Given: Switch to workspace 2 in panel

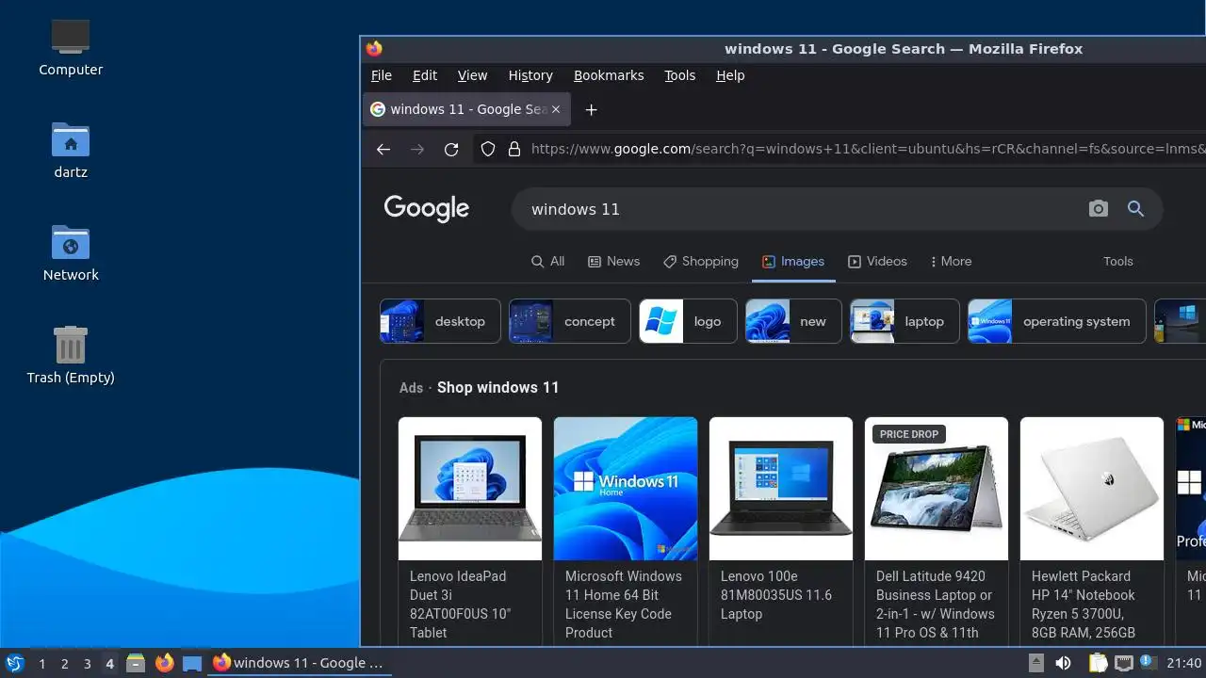Looking at the screenshot, I should [64, 664].
